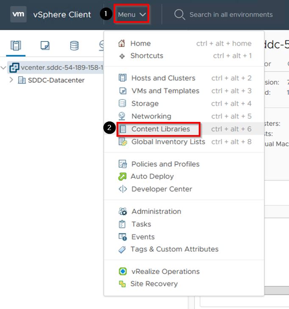Image resolution: width=289 pixels, height=309 pixels.
Task: Click the Shortcuts diamond icon
Action: point(122,56)
